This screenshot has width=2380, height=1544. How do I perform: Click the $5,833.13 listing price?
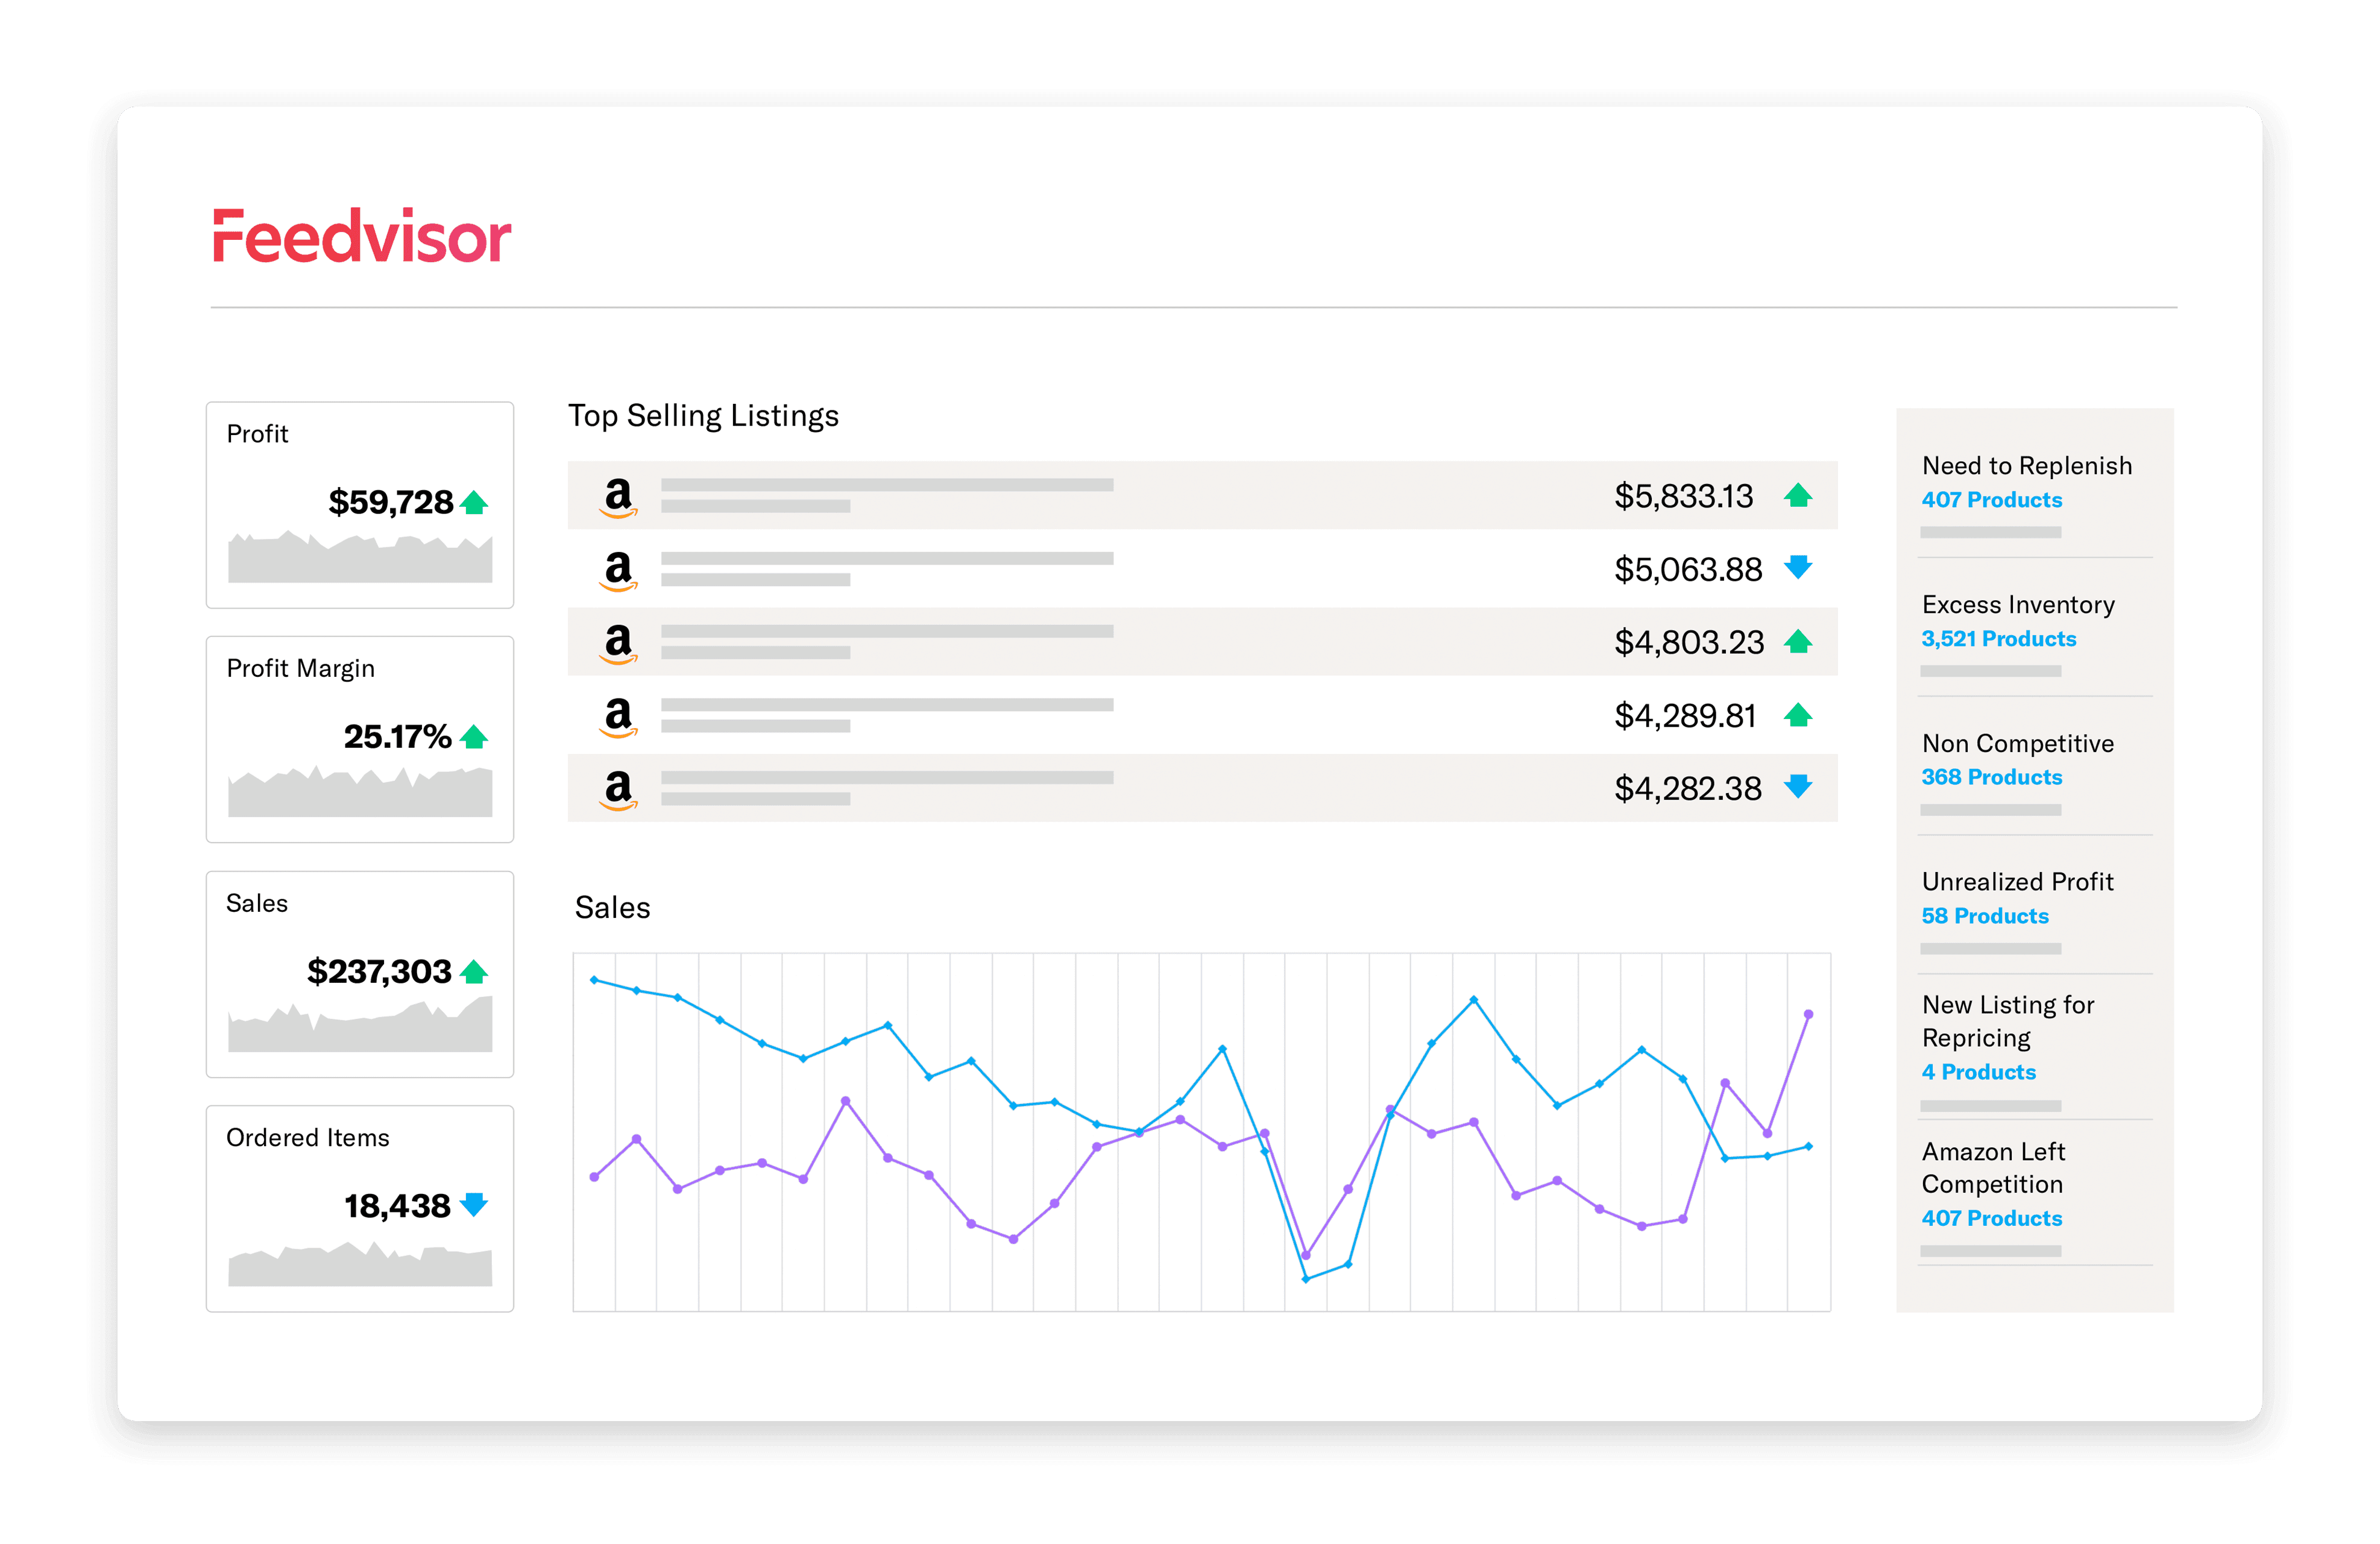point(1683,496)
